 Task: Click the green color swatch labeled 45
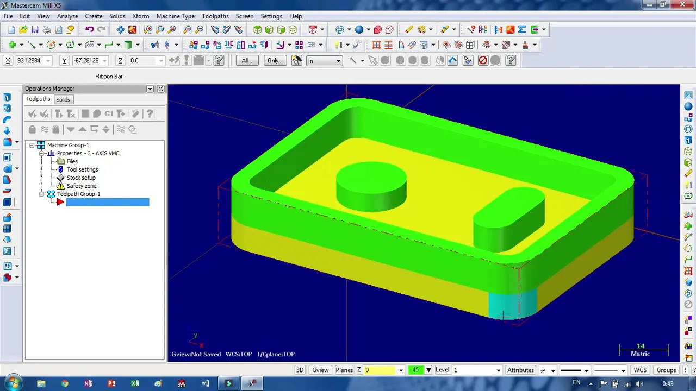[x=416, y=370]
